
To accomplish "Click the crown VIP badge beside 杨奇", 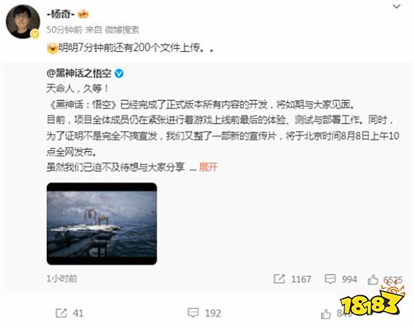I will (83, 14).
